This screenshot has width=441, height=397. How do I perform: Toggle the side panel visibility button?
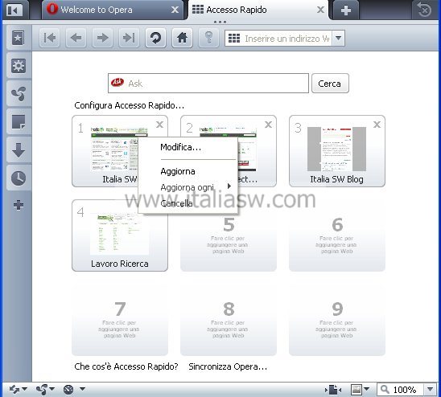point(14,10)
